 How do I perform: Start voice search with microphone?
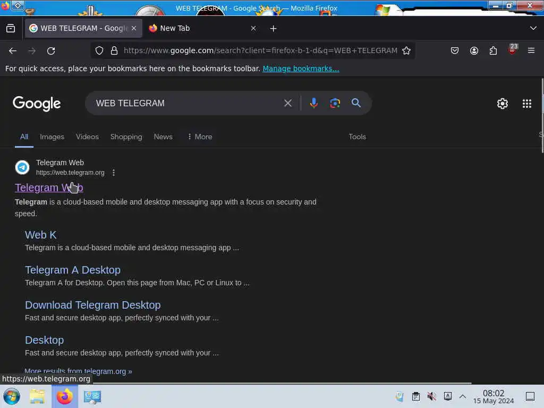point(313,103)
